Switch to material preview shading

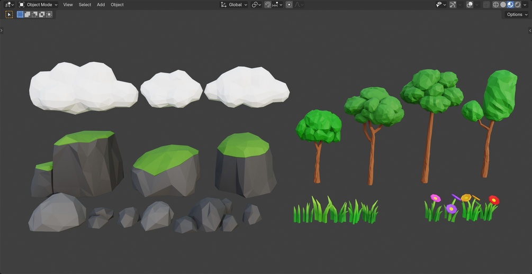tap(510, 5)
